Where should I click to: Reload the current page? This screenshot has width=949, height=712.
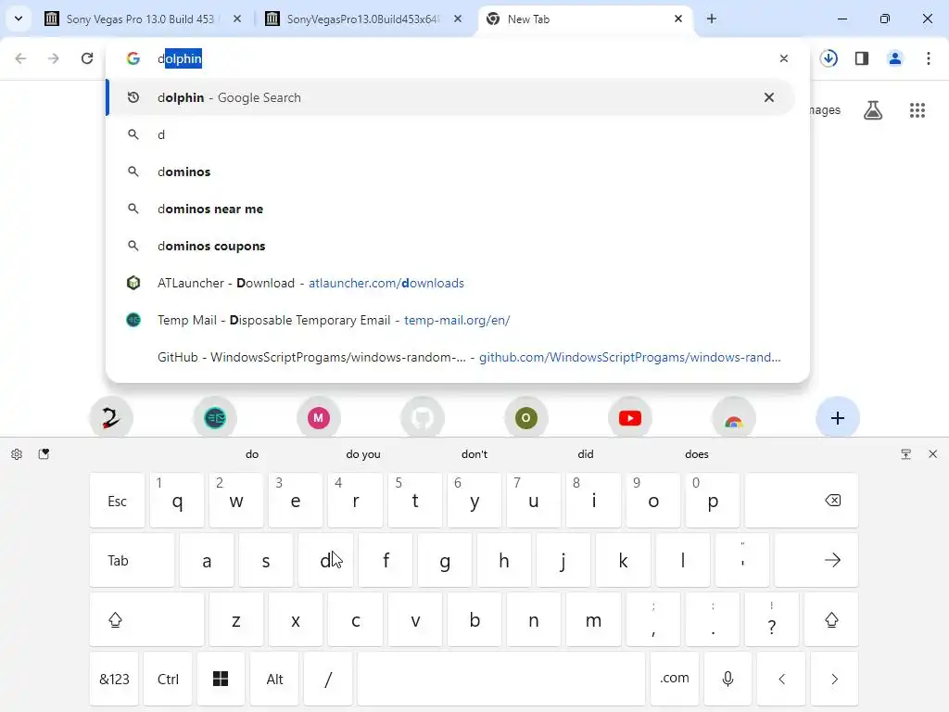87,58
